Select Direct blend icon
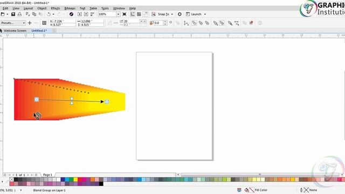 (x=194, y=23)
